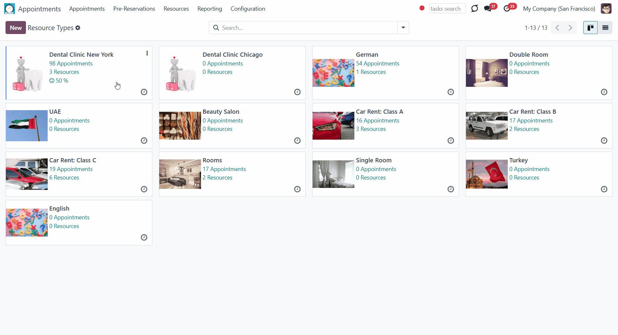Image resolution: width=618 pixels, height=335 pixels.
Task: Click activity clock on Beauty Salon card
Action: pos(297,141)
